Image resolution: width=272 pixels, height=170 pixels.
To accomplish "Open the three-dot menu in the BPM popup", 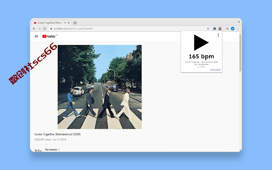I will 218,35.
